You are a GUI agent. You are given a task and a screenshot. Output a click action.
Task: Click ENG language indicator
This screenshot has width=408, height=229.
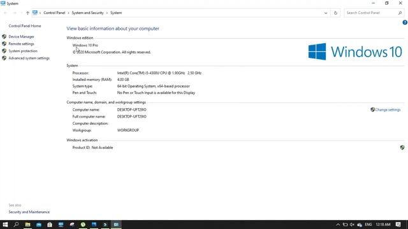point(368,225)
